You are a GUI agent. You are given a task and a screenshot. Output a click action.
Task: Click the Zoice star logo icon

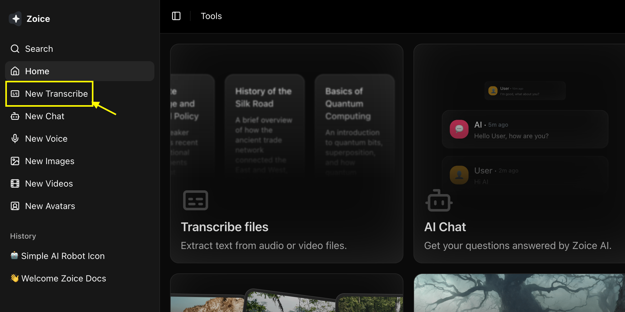[x=15, y=19]
